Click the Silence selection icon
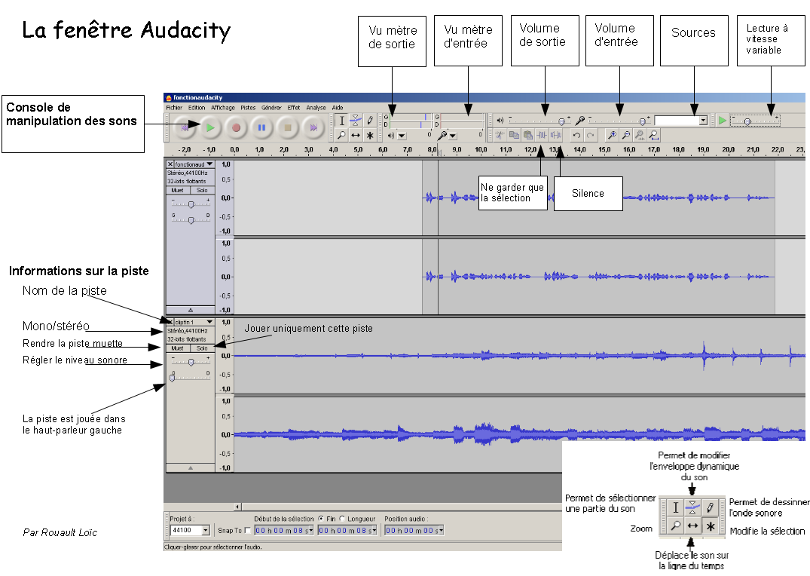This screenshot has height=576, width=810. [556, 136]
